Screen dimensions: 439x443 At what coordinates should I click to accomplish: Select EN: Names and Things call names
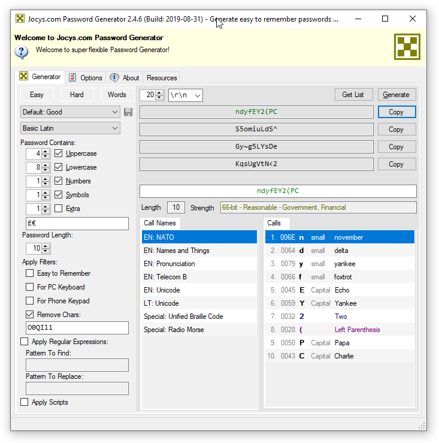[x=199, y=251]
